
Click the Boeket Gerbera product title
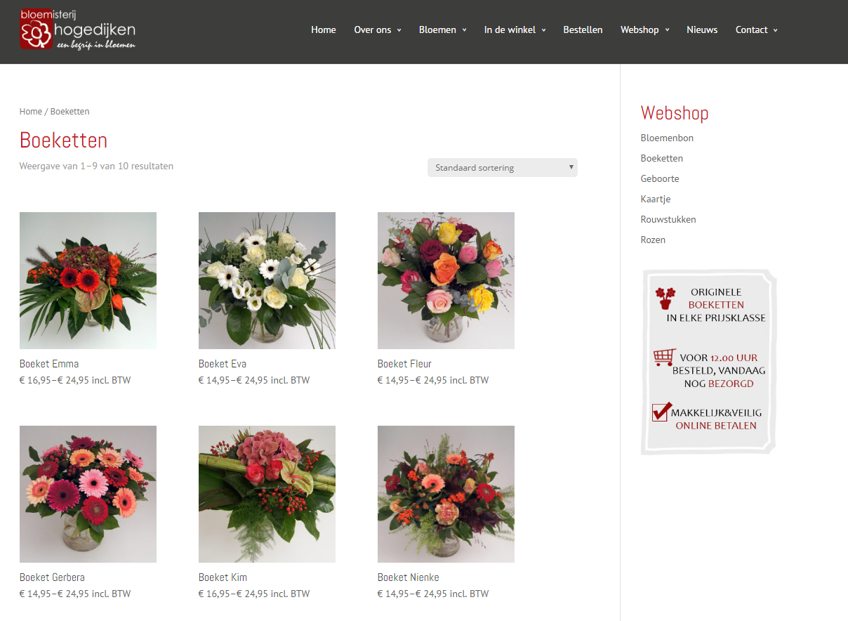pyautogui.click(x=52, y=577)
